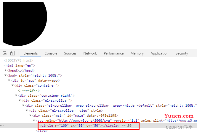
Task: Collapse the div id="app" node arrow
Action: coord(9,80)
